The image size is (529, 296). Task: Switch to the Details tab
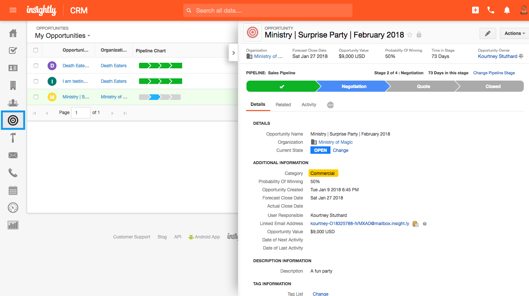click(x=258, y=105)
